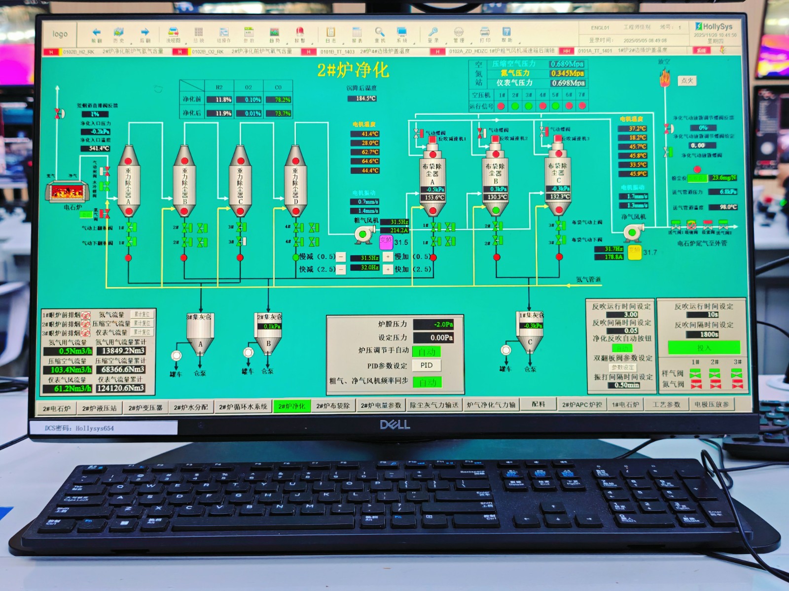Screen dimensions: 789x591
Task: Open the 2#电石炉 tab
Action: [x=57, y=408]
